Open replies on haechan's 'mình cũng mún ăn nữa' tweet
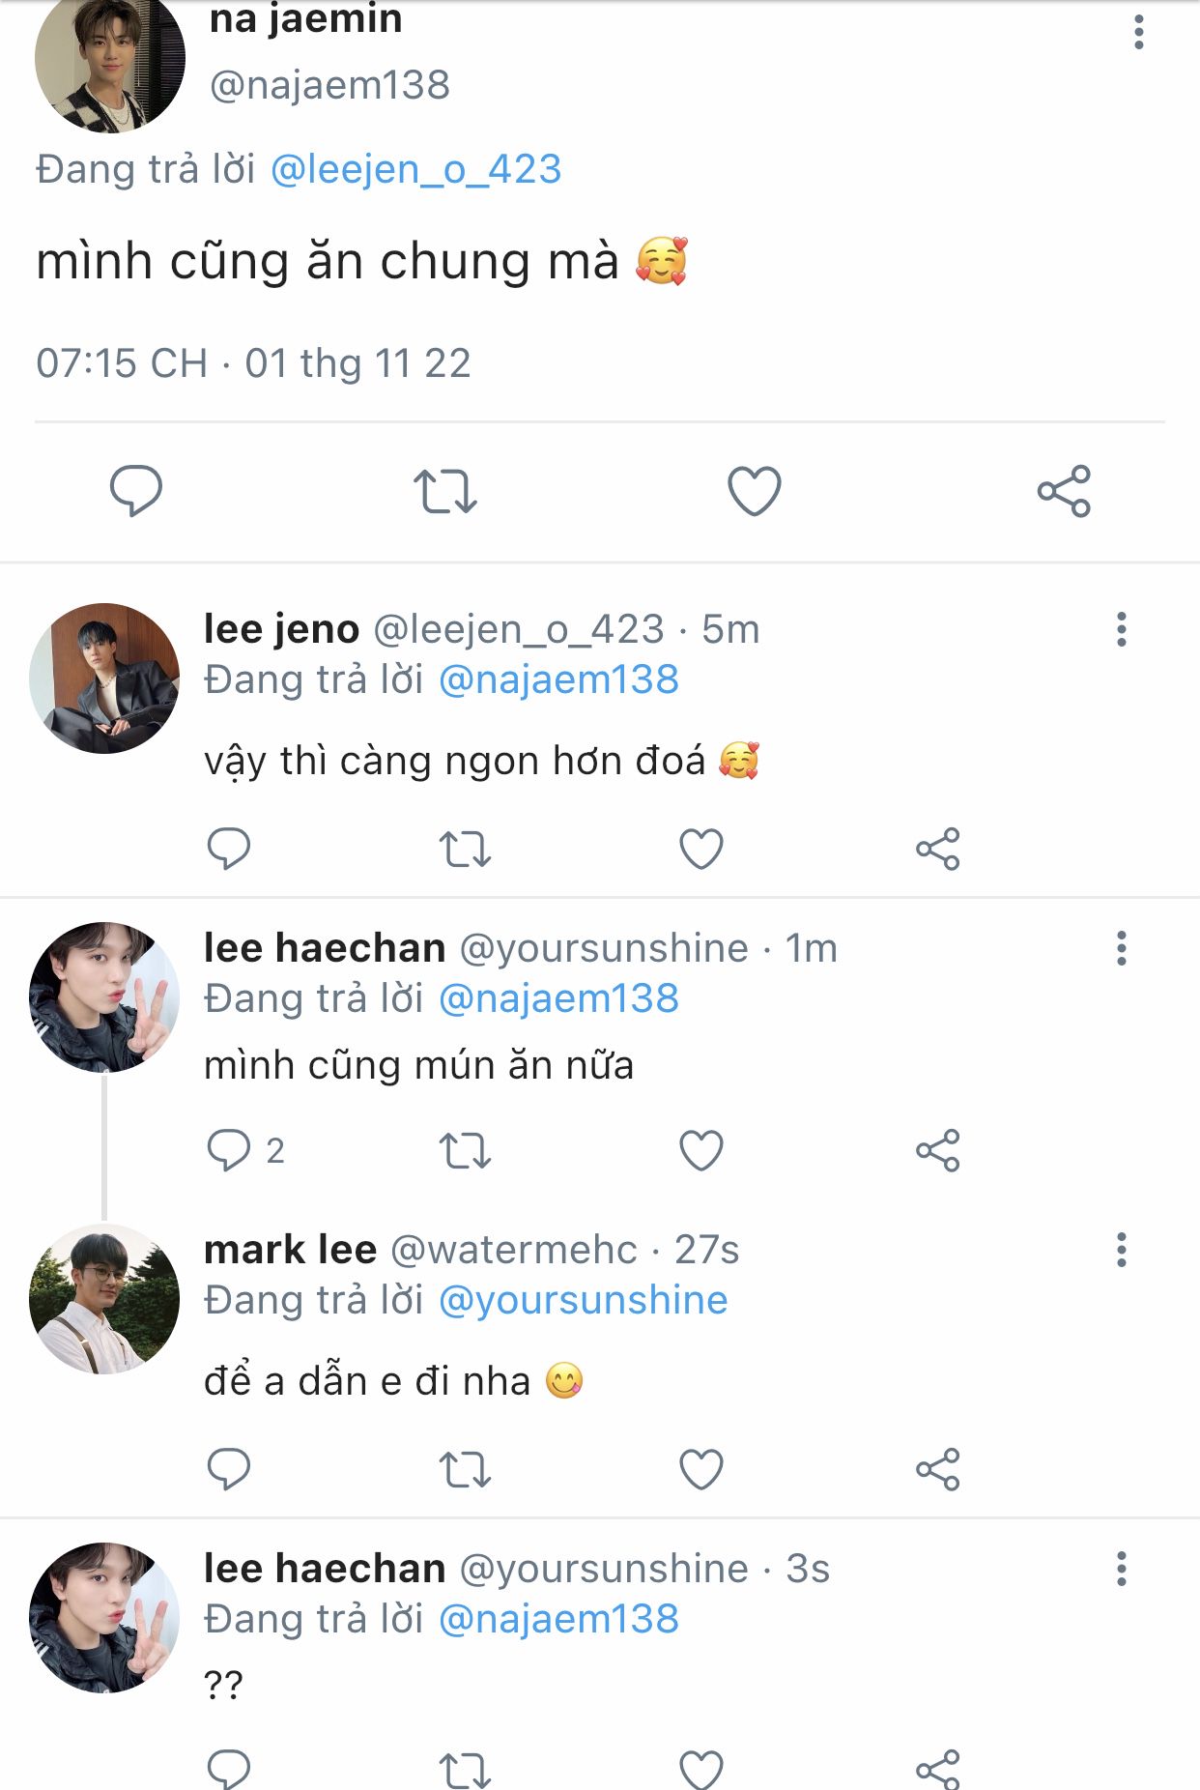 point(229,1150)
